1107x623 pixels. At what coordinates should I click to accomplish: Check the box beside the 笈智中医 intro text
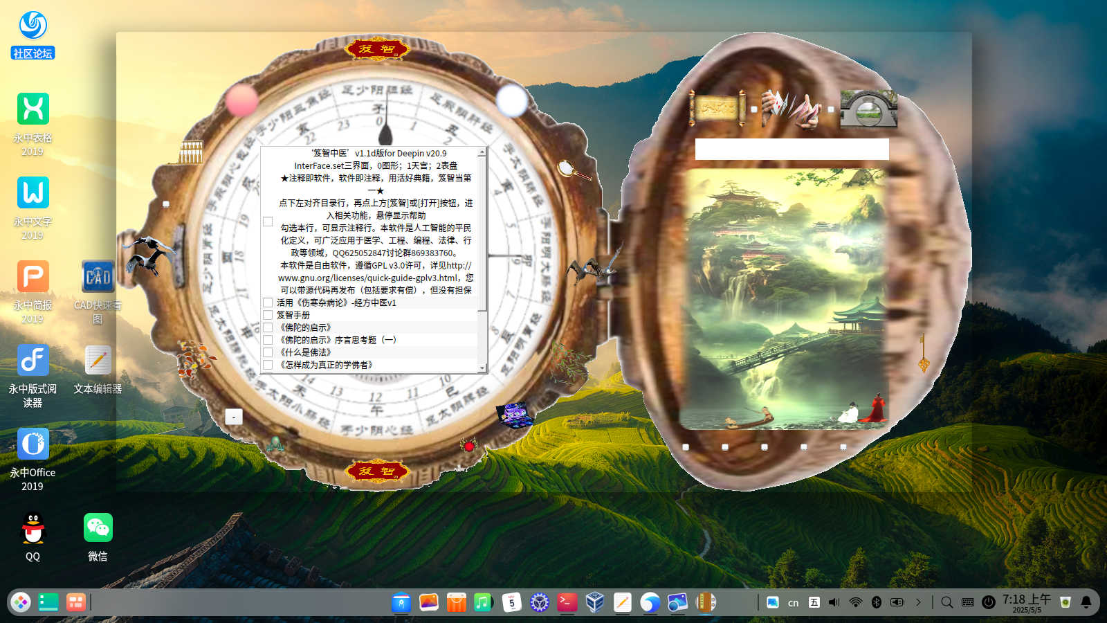pyautogui.click(x=268, y=222)
